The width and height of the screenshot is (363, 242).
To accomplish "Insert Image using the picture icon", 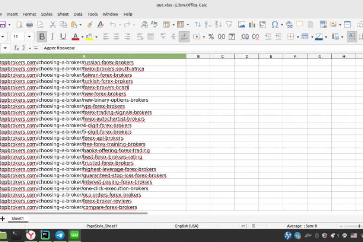I will pos(241,24).
